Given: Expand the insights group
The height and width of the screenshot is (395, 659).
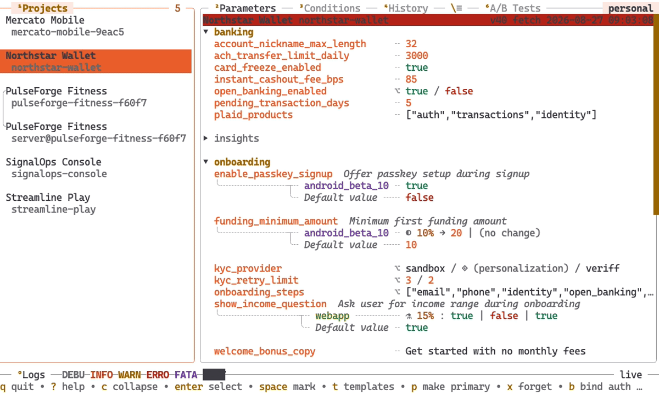Looking at the screenshot, I should pos(206,138).
